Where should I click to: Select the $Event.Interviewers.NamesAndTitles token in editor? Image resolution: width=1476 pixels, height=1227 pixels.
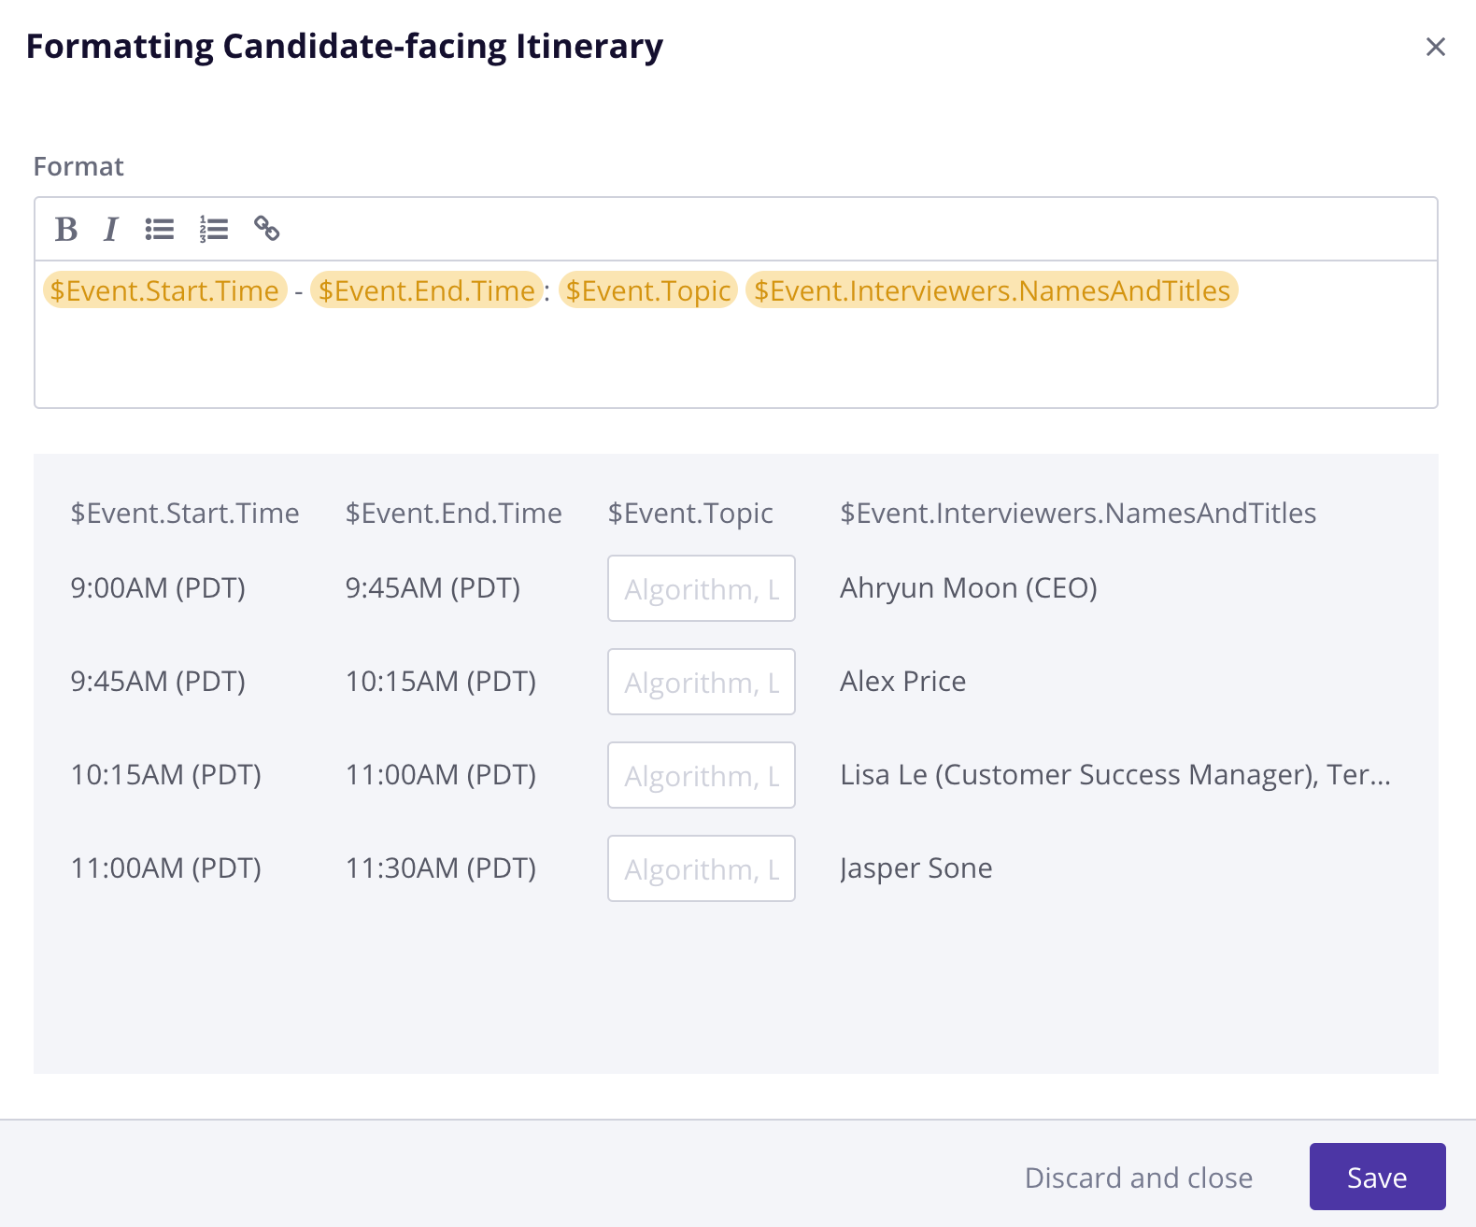[991, 290]
